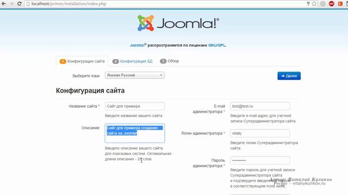Click the heading Конфигурация сайта

[x=90, y=90]
